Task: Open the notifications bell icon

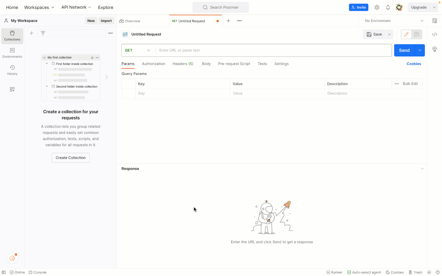Action: (x=388, y=7)
